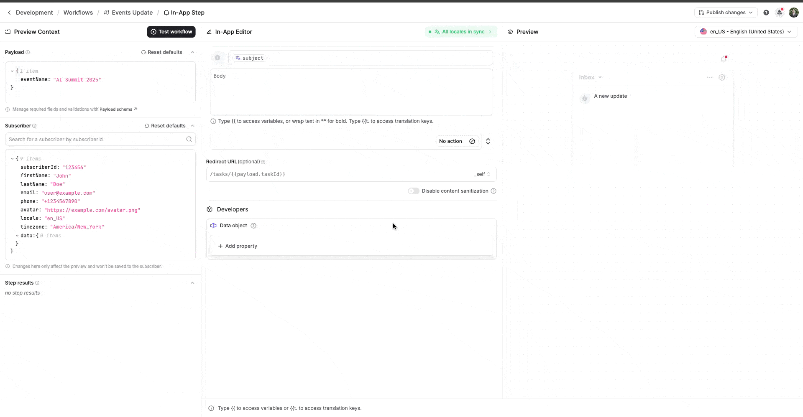Enable Disable content sanitization

(x=413, y=191)
